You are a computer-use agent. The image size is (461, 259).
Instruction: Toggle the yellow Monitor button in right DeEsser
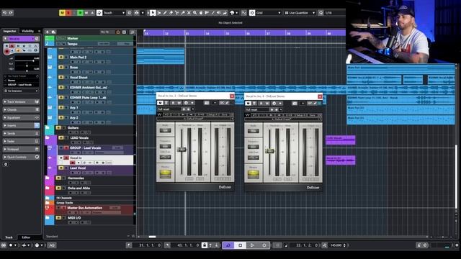tap(253, 175)
